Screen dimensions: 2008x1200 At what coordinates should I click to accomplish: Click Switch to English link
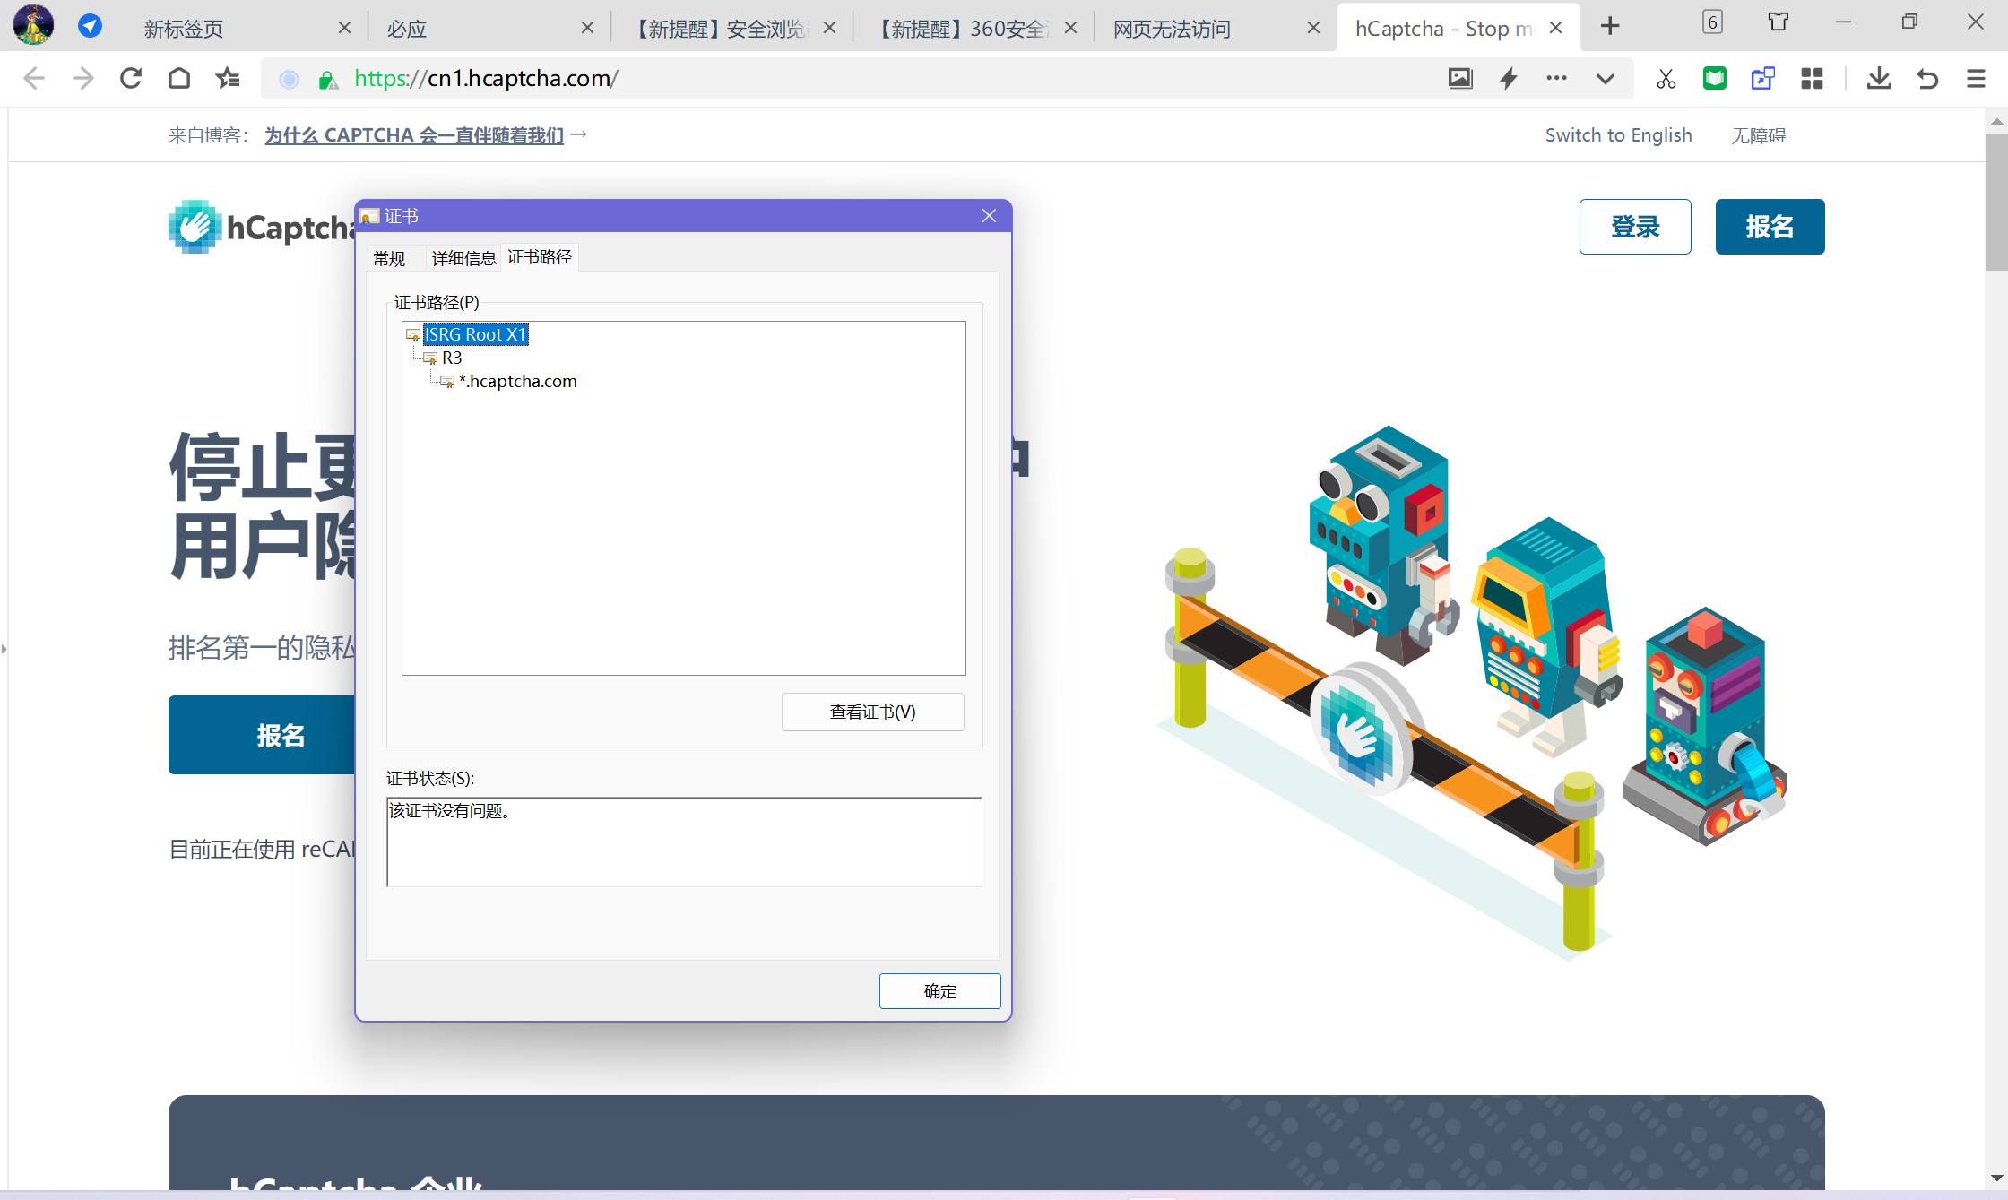tap(1618, 135)
